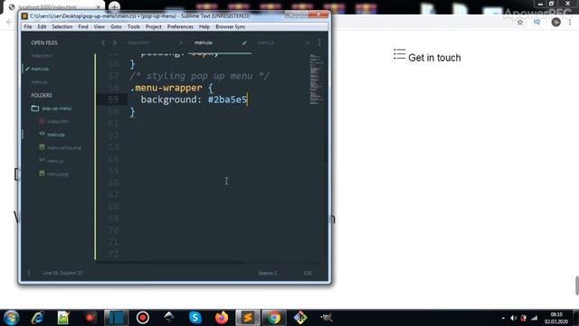
Task: Open main.css in the Folders tree
Action: pos(56,135)
